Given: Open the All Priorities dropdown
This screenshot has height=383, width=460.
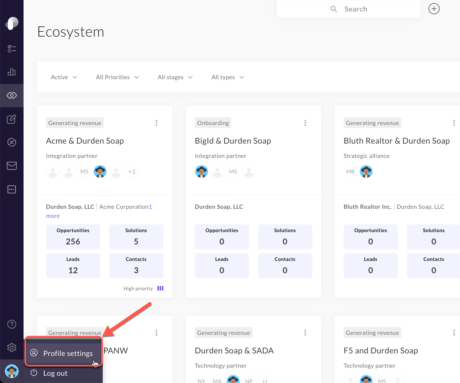Looking at the screenshot, I should [117, 77].
